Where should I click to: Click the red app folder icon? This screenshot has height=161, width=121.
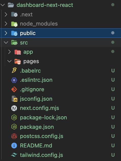tap(18, 52)
